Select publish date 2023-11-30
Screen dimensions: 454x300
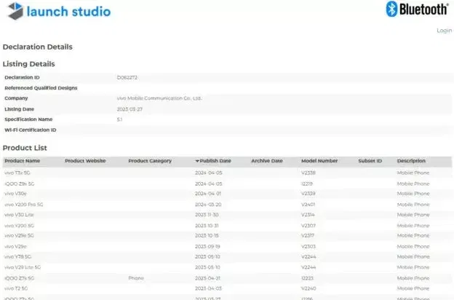tap(207, 215)
